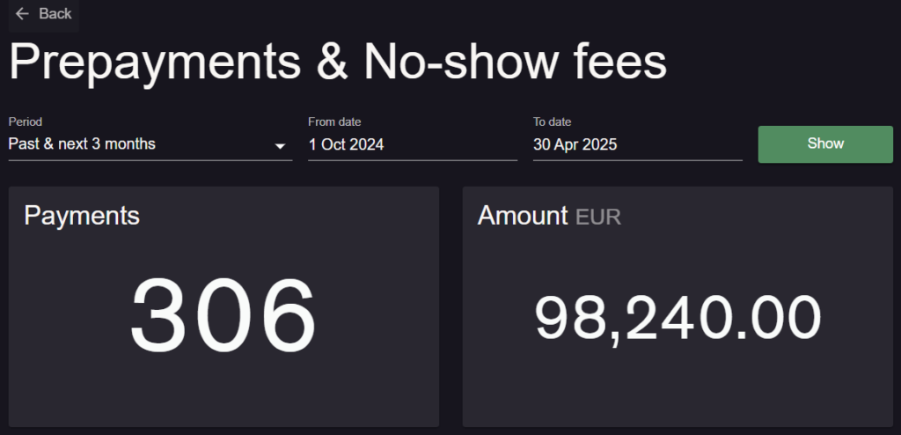Click the 'To date' field label
This screenshot has width=901, height=435.
pyautogui.click(x=553, y=122)
